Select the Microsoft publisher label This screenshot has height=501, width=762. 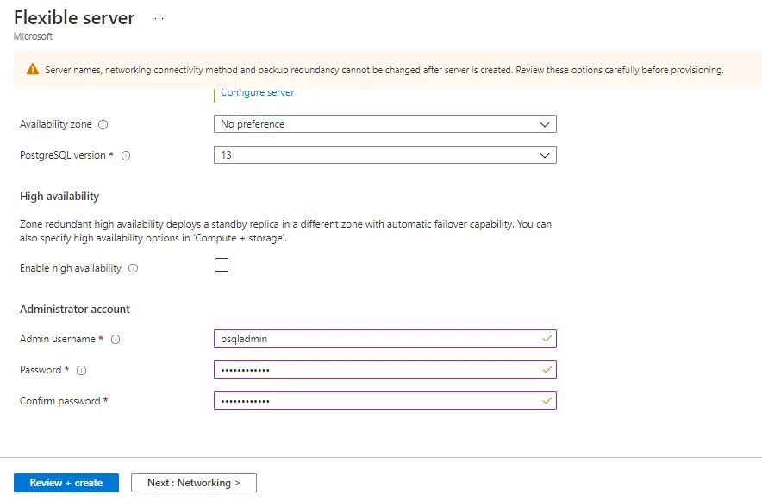(x=33, y=36)
